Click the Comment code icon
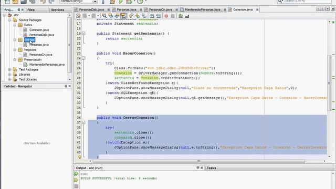The height and width of the screenshot is (189, 336). tap(181, 16)
